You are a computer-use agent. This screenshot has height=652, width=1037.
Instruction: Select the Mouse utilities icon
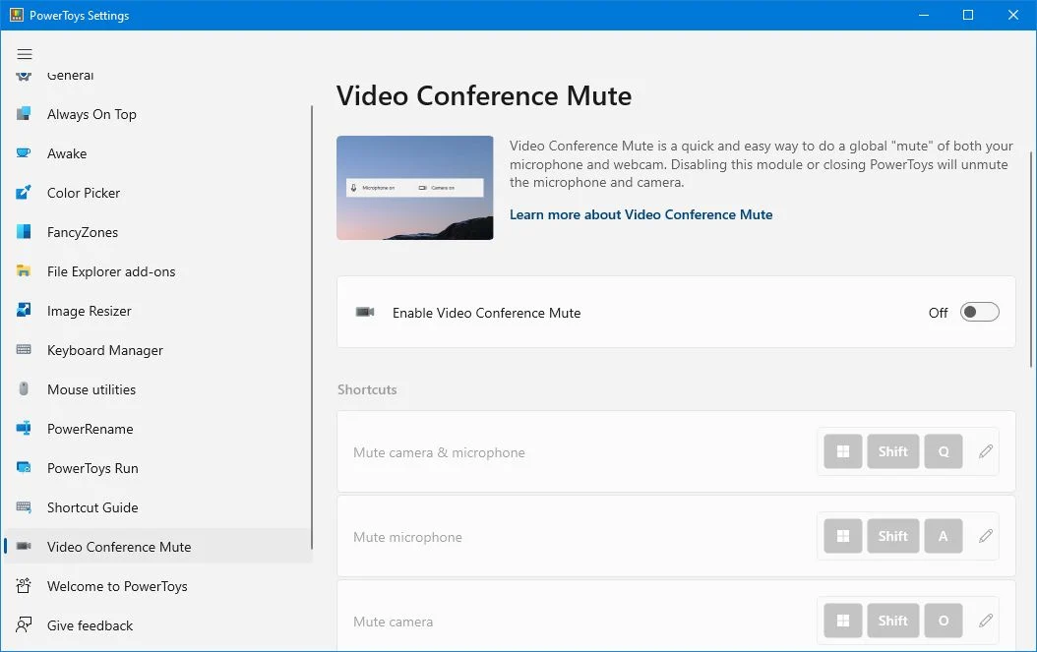point(24,388)
